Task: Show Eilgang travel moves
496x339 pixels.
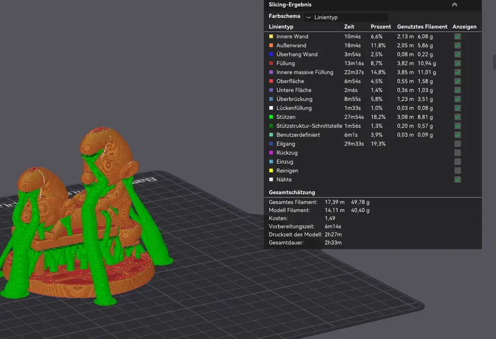Action: point(457,144)
